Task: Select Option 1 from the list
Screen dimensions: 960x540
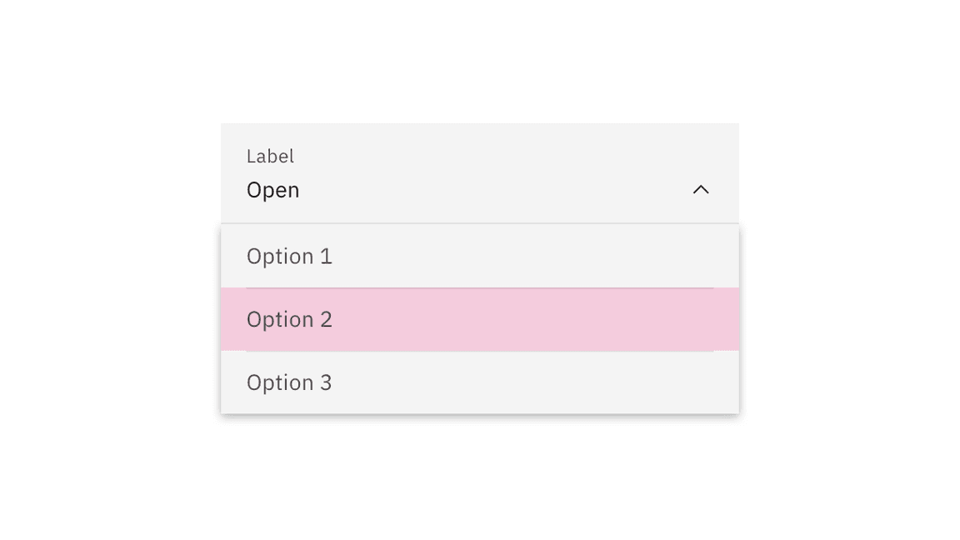Action: (479, 256)
